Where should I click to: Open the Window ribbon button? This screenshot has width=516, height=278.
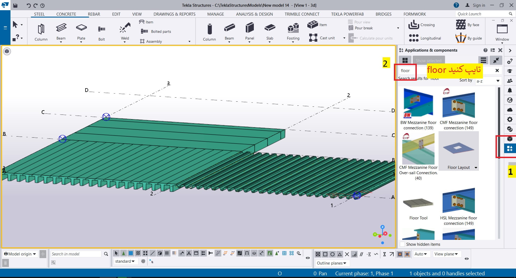point(502,33)
